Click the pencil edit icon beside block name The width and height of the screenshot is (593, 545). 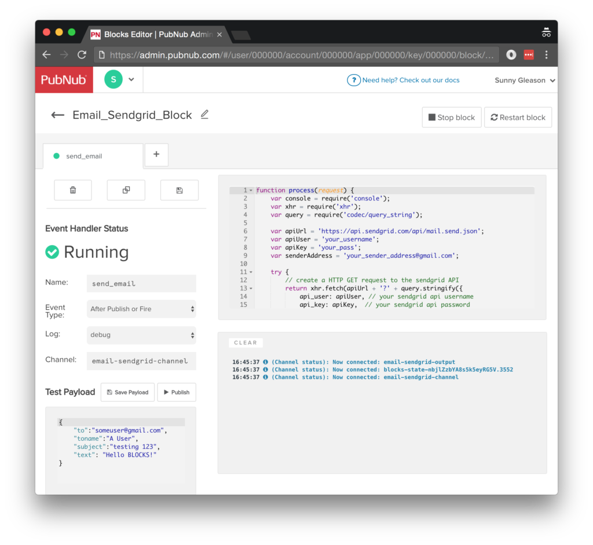tap(204, 115)
